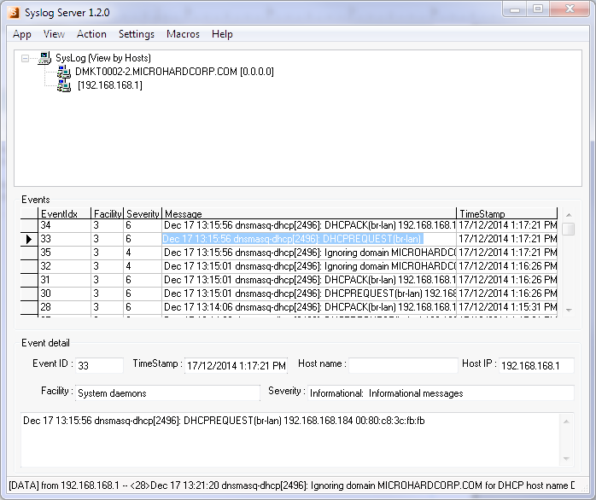Minimize the Syslog Server window
Viewport: 596px width, 500px height.
515,9
